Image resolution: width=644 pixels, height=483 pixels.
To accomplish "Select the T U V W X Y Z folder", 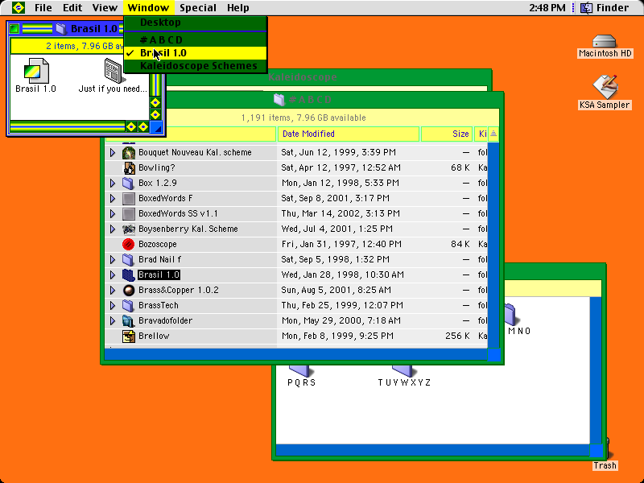I will tap(404, 371).
